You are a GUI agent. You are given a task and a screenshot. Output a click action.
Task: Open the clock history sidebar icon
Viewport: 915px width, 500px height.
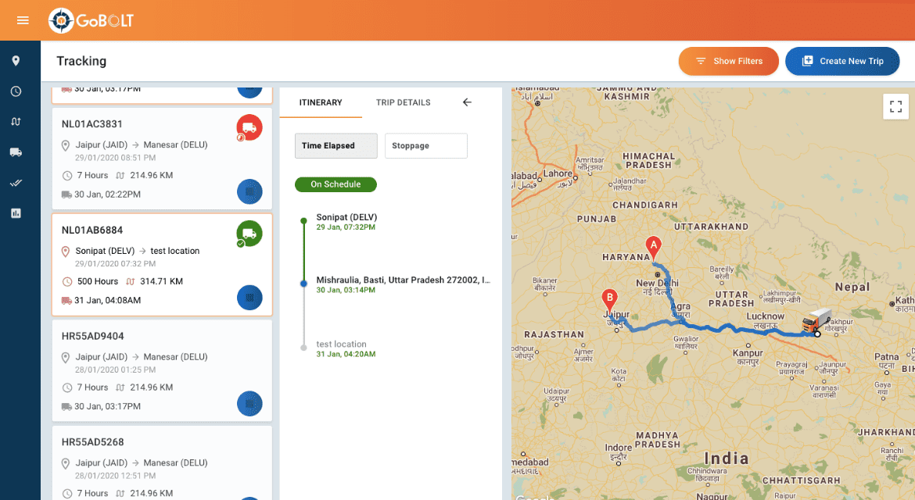pos(16,91)
